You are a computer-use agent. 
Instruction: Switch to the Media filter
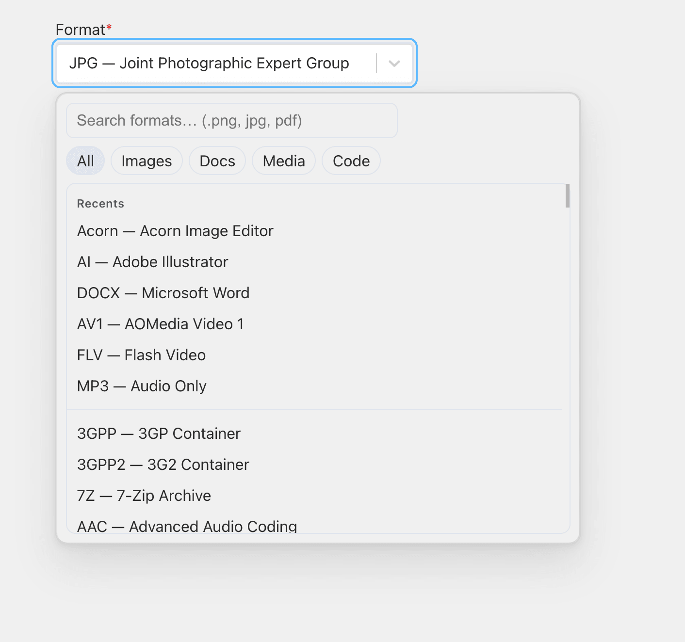tap(284, 160)
